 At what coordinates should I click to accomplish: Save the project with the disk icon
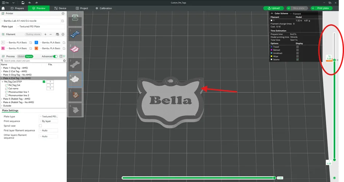tap(23, 3)
